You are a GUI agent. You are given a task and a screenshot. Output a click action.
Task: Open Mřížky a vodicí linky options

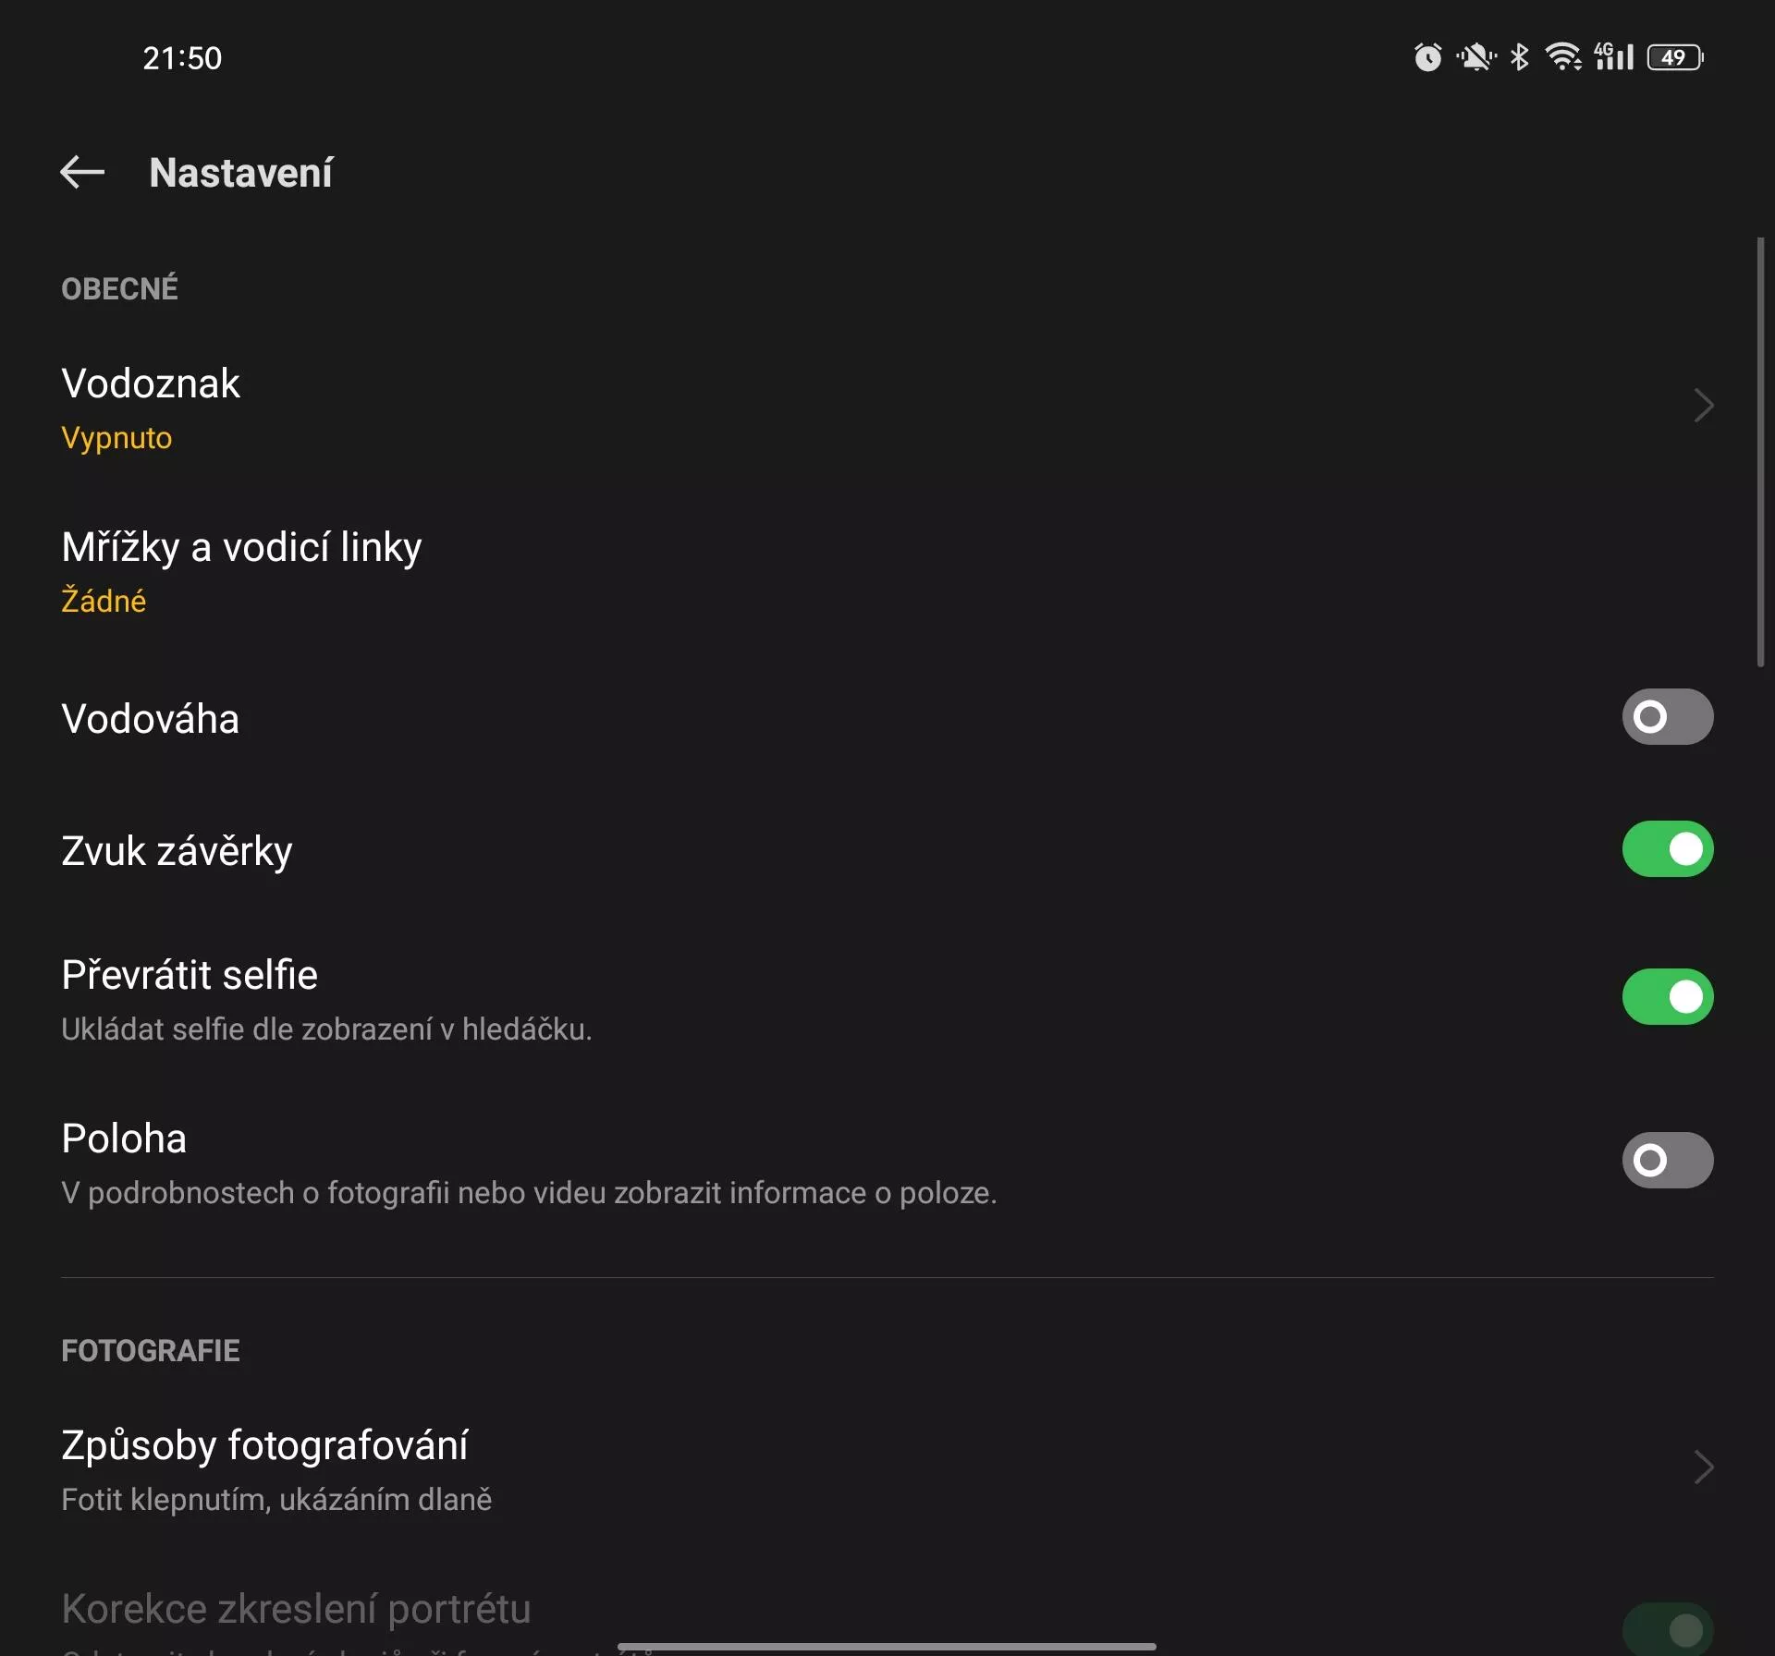887,570
